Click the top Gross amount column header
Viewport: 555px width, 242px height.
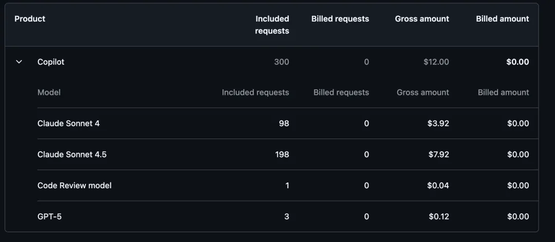click(x=421, y=19)
